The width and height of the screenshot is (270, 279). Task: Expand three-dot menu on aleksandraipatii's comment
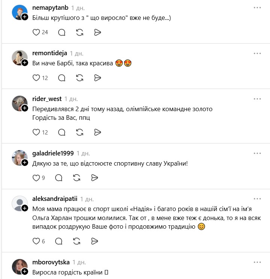[257, 199]
